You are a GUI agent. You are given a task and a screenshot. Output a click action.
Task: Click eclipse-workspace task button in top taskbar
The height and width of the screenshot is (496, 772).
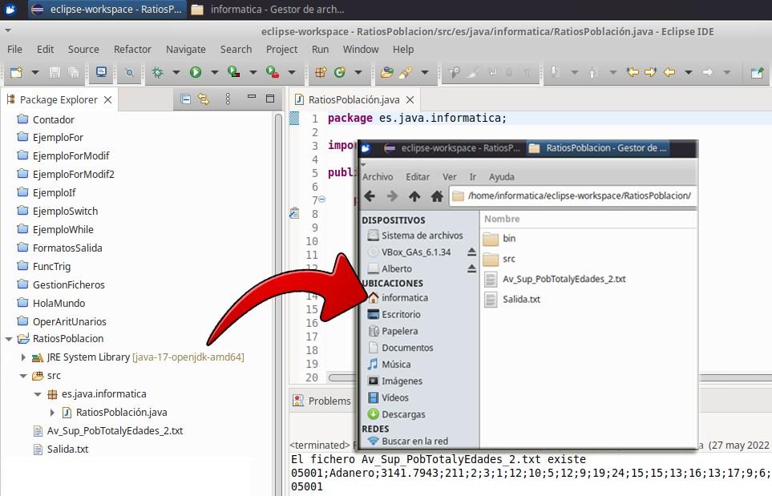[x=108, y=10]
